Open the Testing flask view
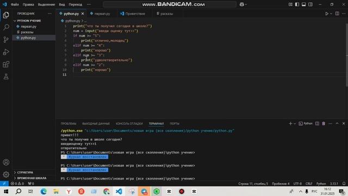The width and height of the screenshot is (348, 196). pos(6,77)
